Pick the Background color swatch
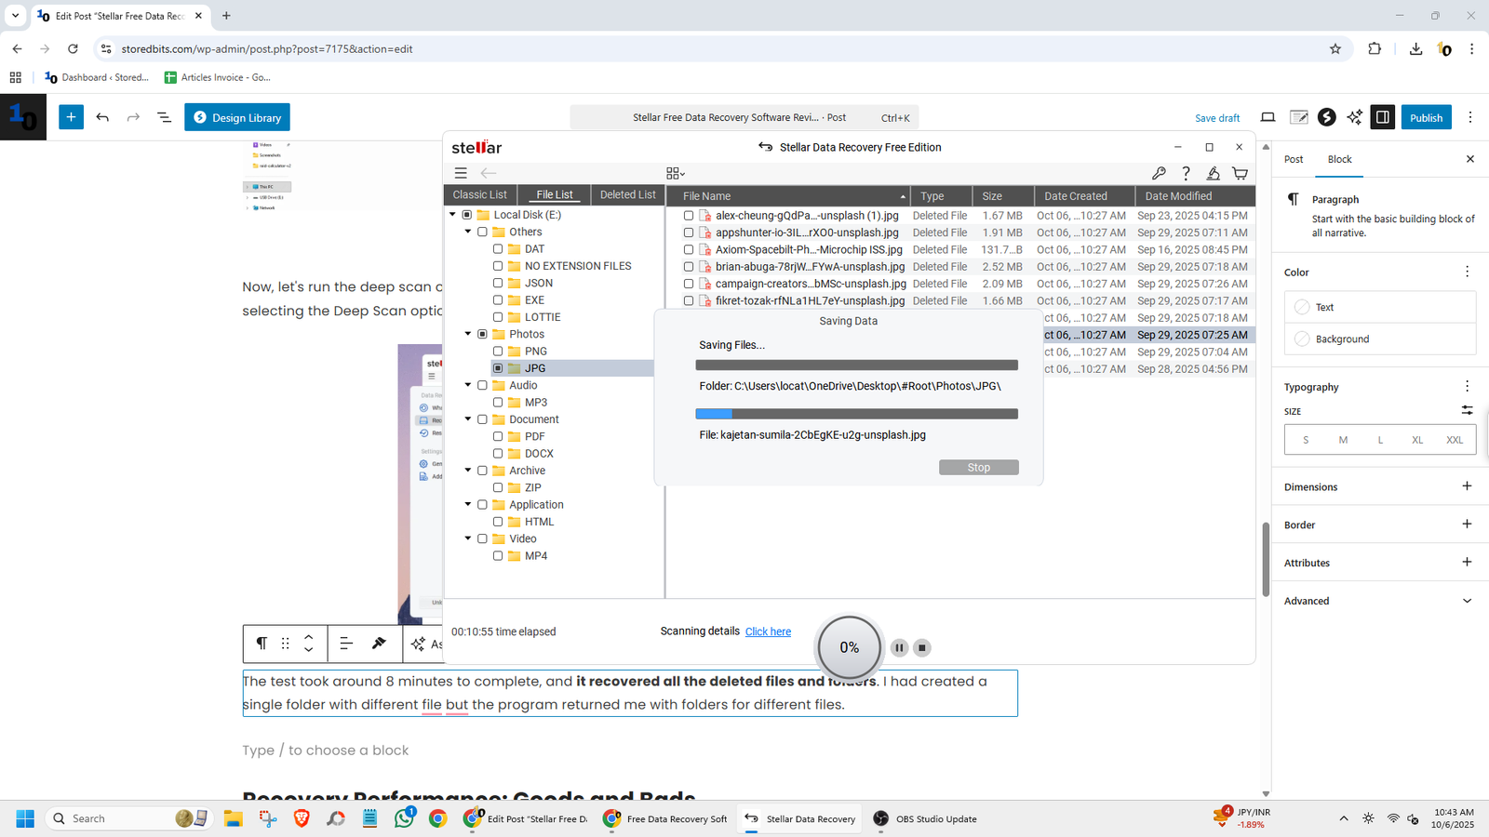This screenshot has height=837, width=1489. (x=1302, y=339)
